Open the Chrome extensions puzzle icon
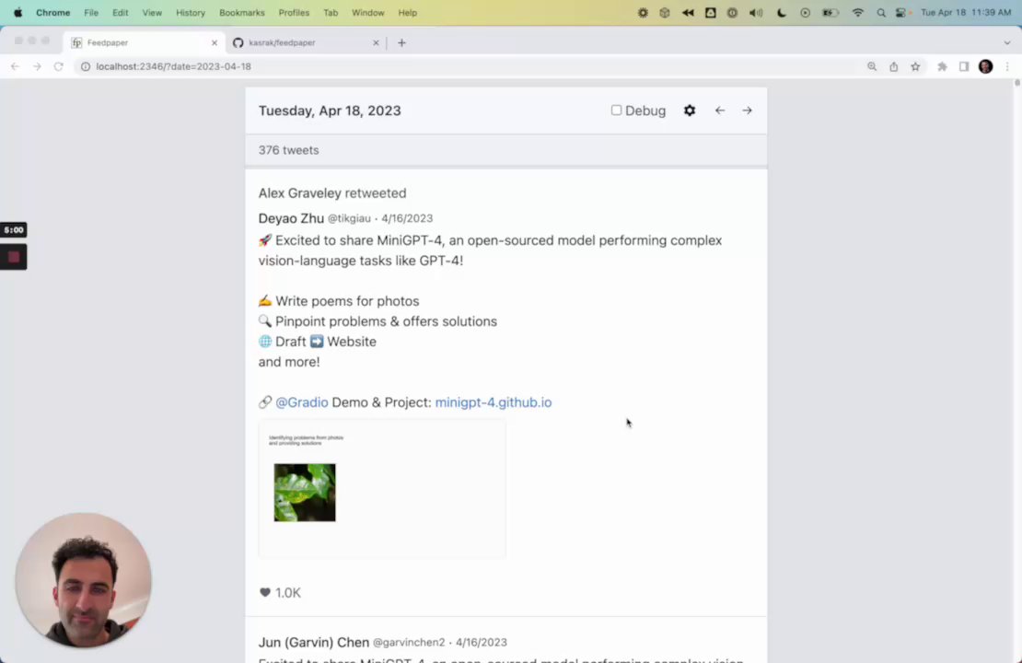 tap(942, 66)
